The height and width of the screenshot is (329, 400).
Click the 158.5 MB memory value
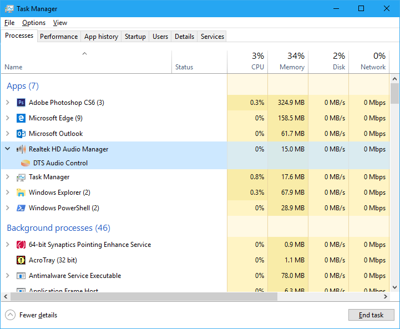[x=291, y=118]
